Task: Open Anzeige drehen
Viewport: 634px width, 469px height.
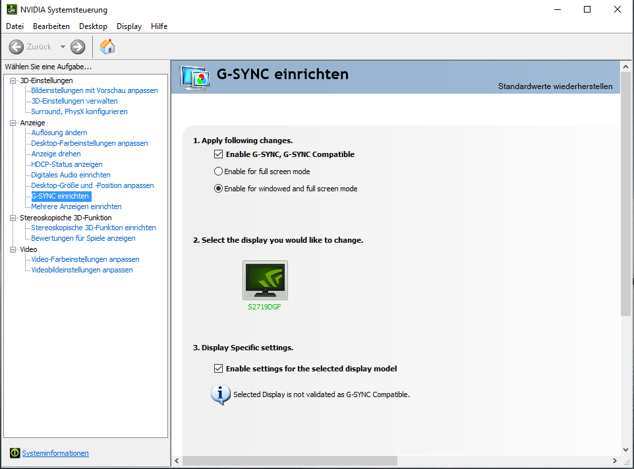Action: click(x=56, y=154)
